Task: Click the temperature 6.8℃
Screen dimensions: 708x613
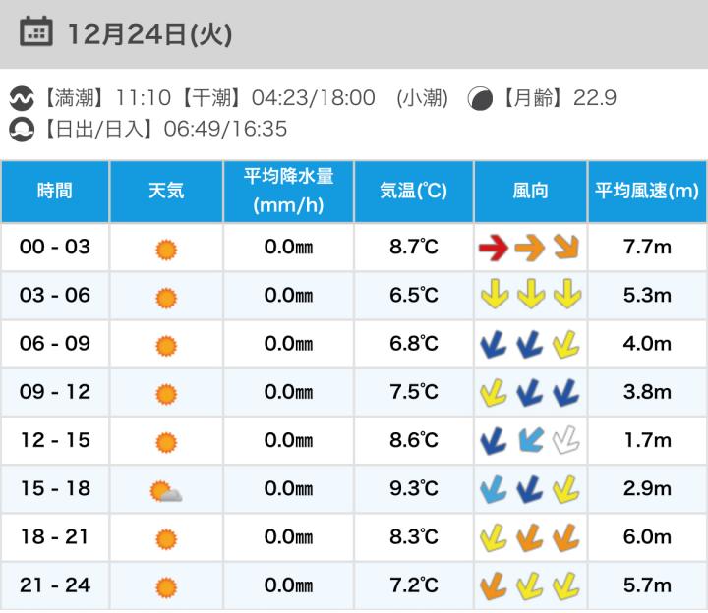Action: tap(414, 344)
